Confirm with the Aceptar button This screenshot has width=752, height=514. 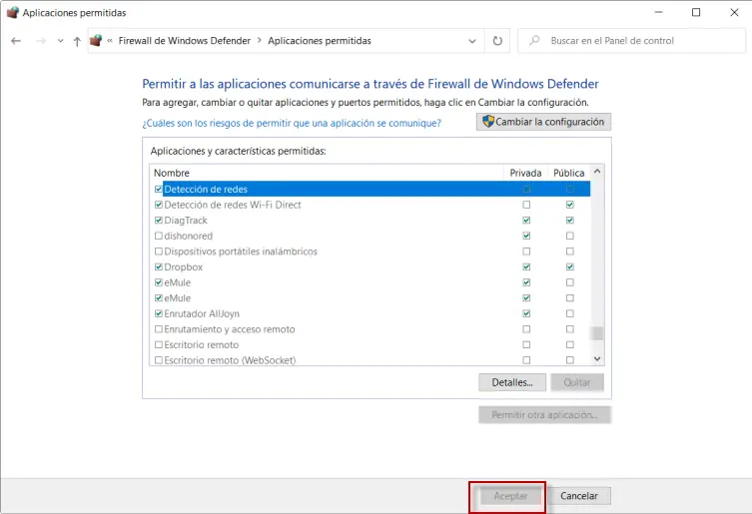(x=510, y=496)
